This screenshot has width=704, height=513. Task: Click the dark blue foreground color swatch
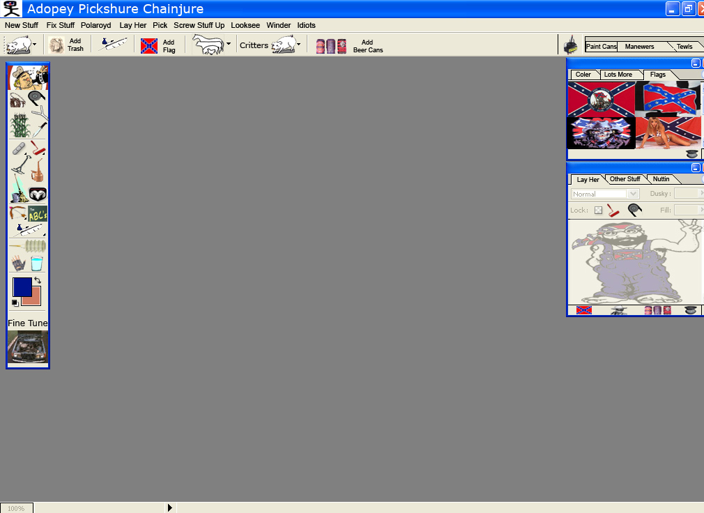coord(22,286)
